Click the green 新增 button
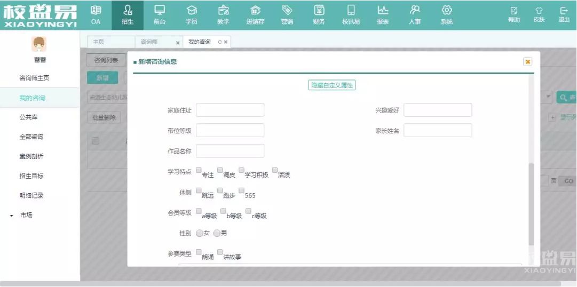Screen dimensions: 577x287 click(102, 78)
